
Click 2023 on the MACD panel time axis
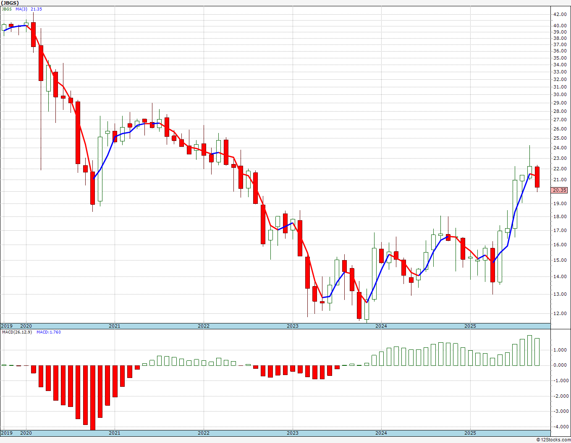pyautogui.click(x=293, y=433)
